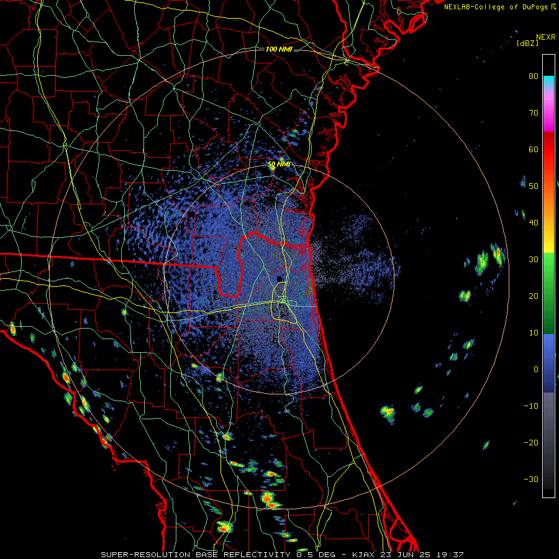This screenshot has height=559, width=559.
Task: Click the 60 dBZ scale label
Action: click(534, 149)
